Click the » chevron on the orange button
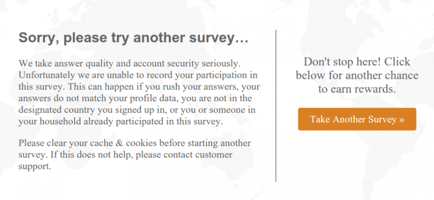 pyautogui.click(x=401, y=119)
